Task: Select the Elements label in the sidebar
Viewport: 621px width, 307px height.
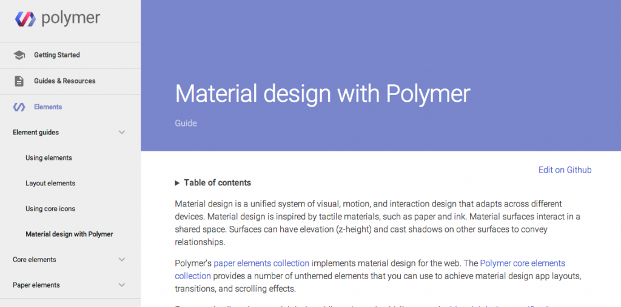Action: [48, 107]
